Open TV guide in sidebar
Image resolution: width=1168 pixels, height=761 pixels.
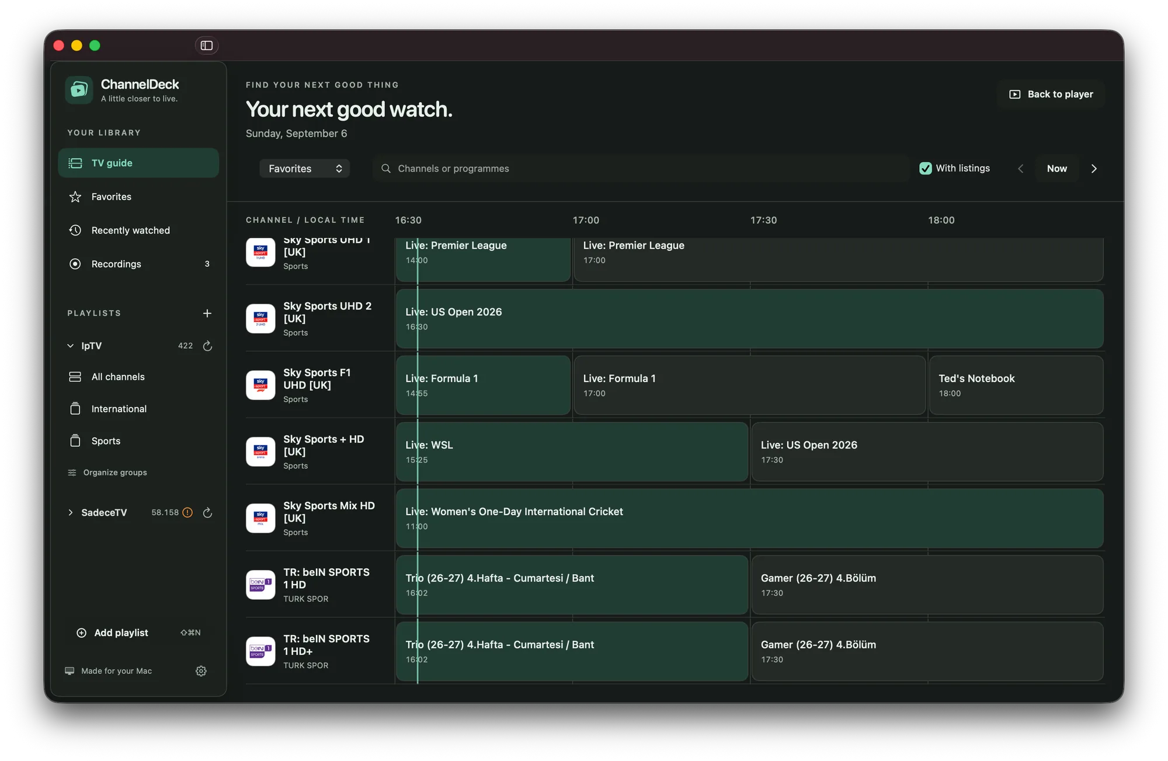tap(138, 163)
